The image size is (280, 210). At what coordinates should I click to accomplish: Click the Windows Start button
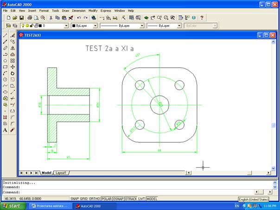point(12,205)
